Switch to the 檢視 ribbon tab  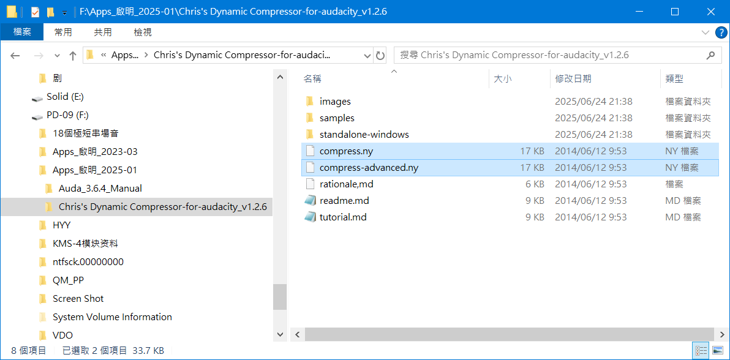pos(143,32)
